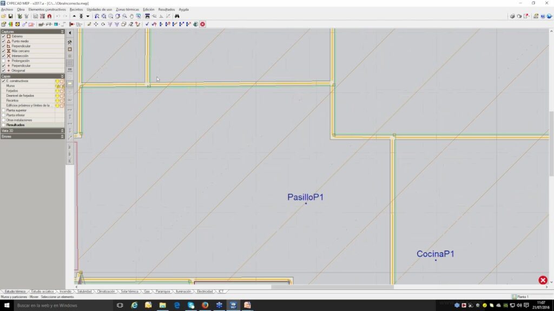554x311 pixels.
Task: Switch to the Climatización tab
Action: [106, 292]
